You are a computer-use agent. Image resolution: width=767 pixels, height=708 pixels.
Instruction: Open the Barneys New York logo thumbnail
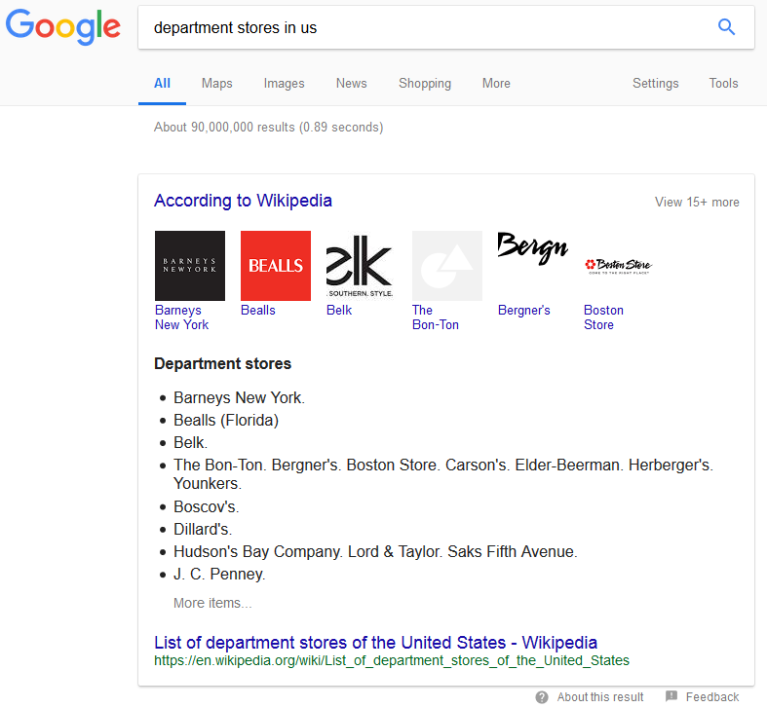190,266
